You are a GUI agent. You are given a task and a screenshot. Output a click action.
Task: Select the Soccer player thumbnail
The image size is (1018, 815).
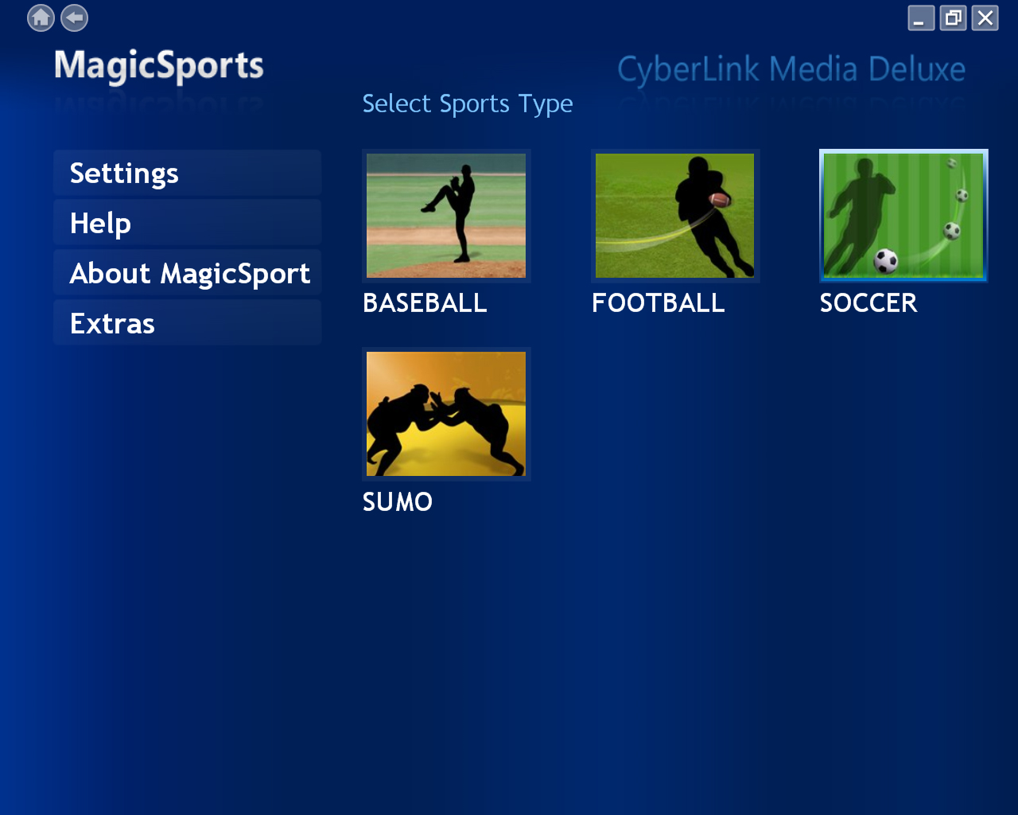click(x=903, y=216)
